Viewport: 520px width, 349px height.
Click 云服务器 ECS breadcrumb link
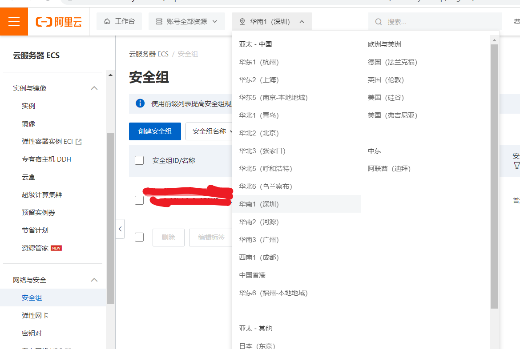coord(149,54)
